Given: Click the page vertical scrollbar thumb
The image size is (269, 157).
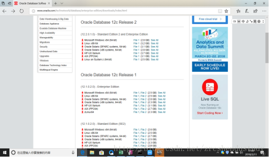Looking at the screenshot, I should point(267,48).
